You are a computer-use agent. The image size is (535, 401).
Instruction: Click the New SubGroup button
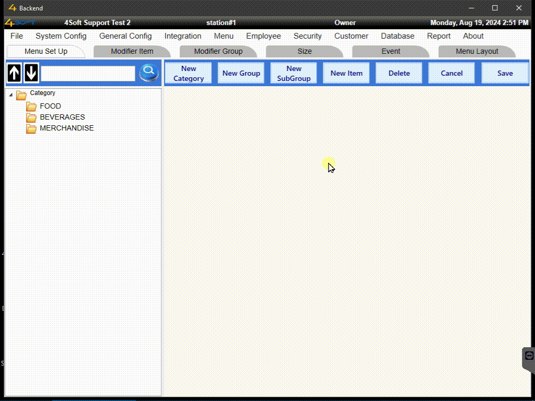coord(294,73)
